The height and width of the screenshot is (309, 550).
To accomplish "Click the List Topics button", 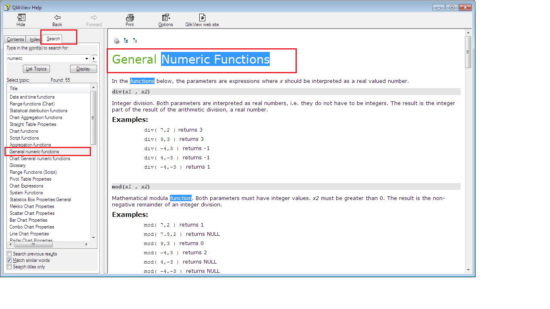I will [x=36, y=69].
